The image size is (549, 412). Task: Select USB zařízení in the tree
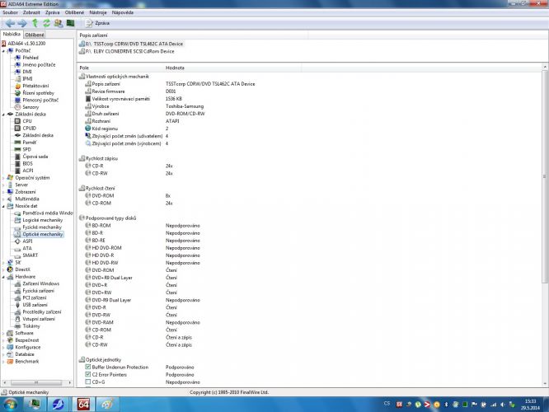(x=35, y=305)
